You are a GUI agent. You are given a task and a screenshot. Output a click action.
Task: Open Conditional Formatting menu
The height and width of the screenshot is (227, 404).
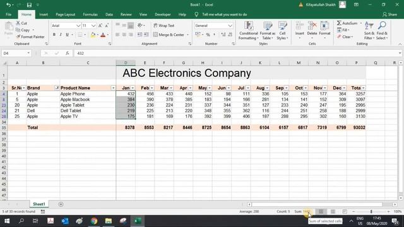(248, 31)
